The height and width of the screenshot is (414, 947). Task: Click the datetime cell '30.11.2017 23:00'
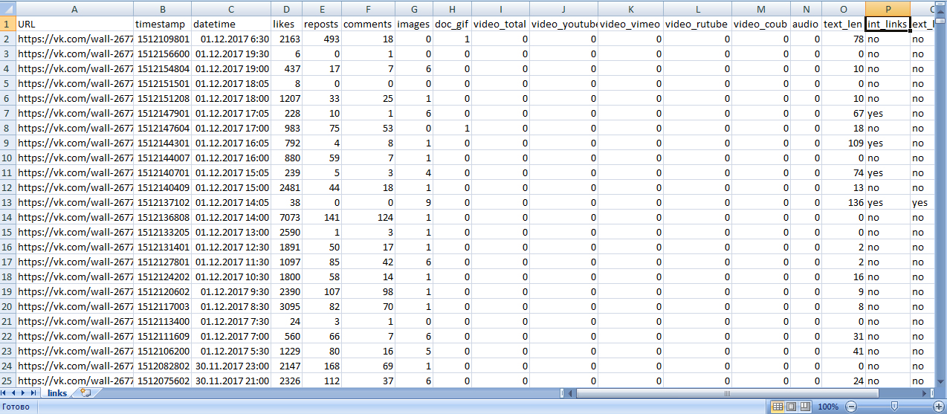point(230,366)
